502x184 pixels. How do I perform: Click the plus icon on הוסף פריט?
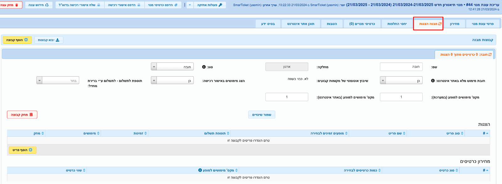click(30, 150)
